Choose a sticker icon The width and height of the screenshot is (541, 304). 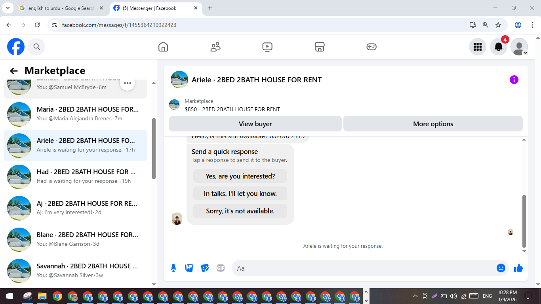(x=205, y=268)
